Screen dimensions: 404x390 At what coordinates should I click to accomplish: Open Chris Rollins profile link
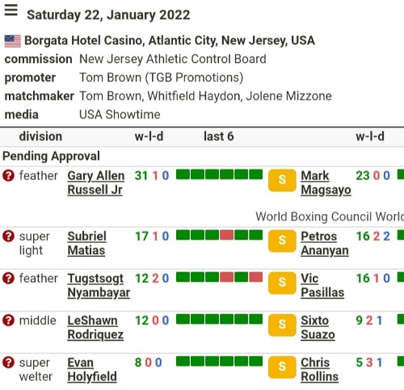(x=319, y=370)
